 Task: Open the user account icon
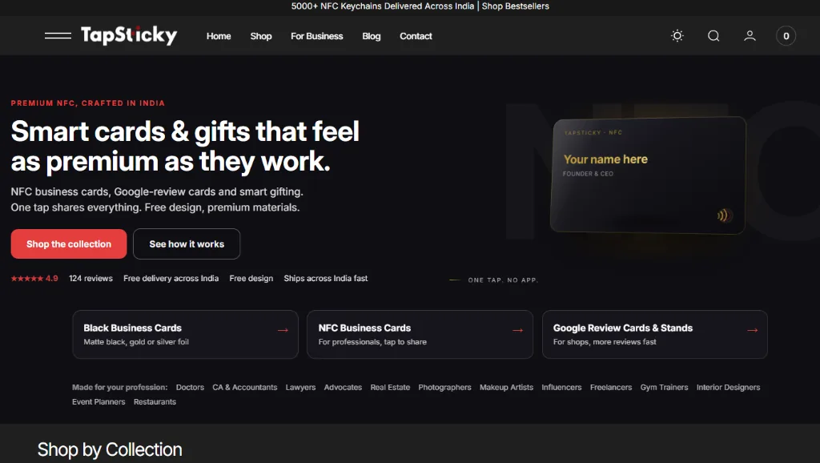tap(750, 35)
